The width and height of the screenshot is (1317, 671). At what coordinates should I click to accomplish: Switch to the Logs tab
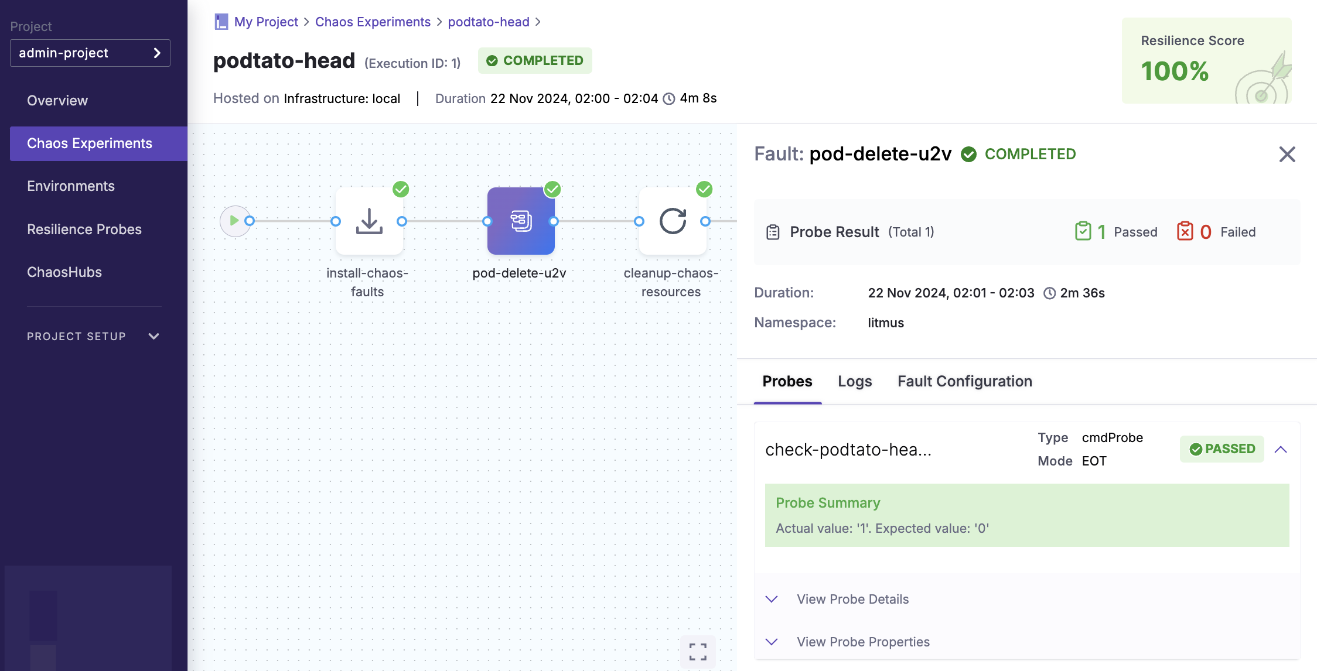click(855, 381)
